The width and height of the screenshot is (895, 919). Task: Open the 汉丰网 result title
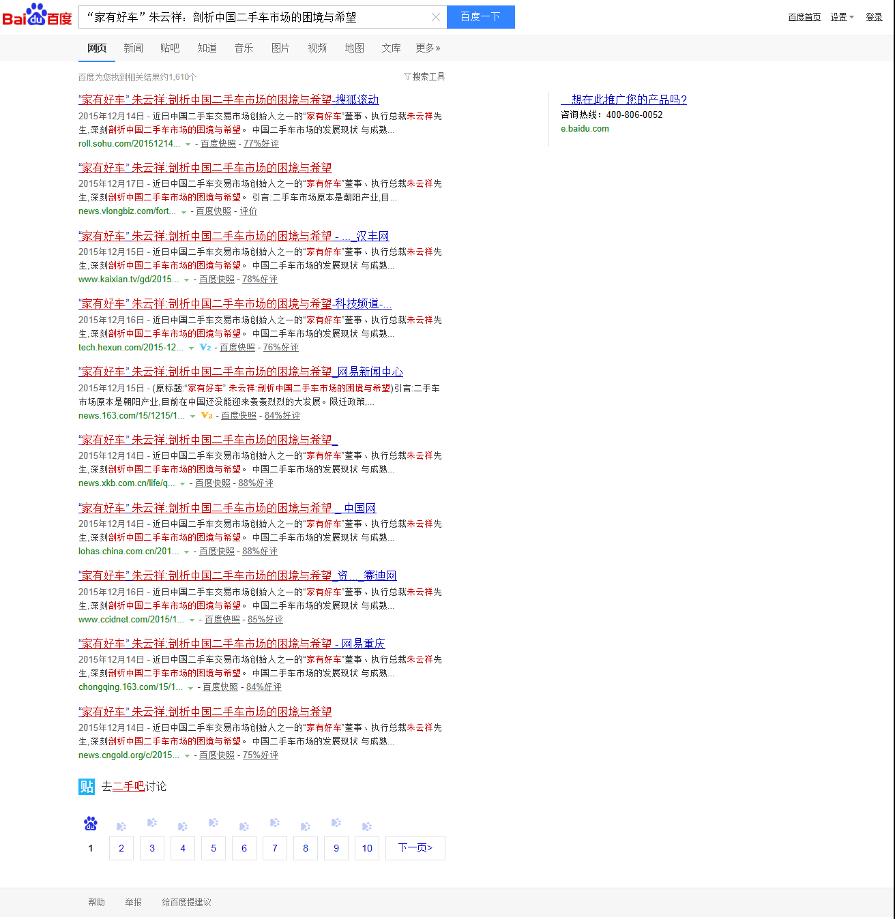pyautogui.click(x=233, y=236)
